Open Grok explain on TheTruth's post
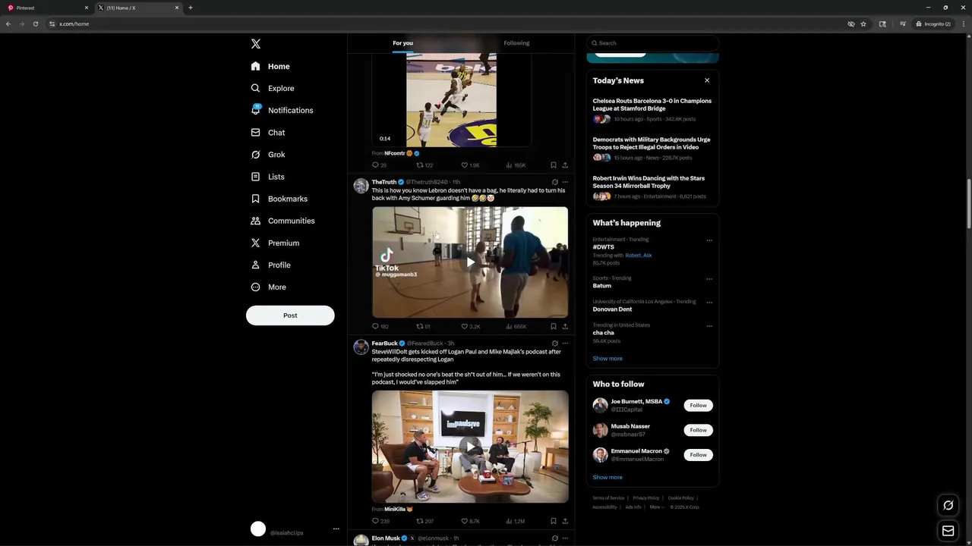 point(555,182)
